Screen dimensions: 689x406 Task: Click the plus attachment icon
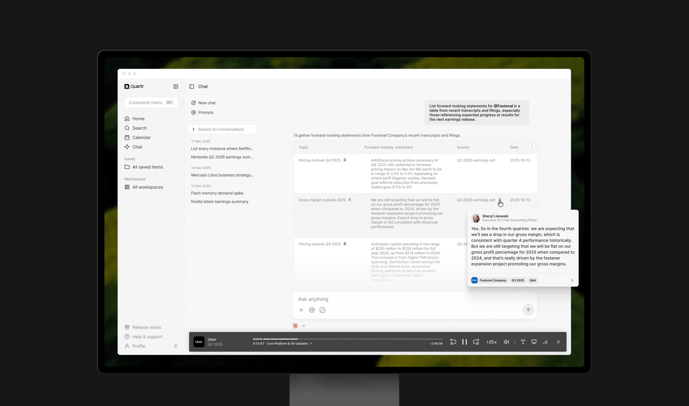(301, 310)
